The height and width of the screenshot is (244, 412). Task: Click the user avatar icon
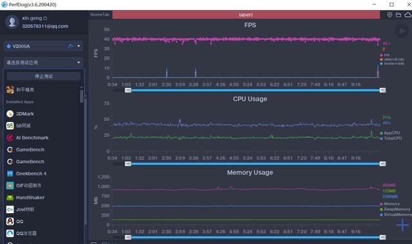click(x=12, y=22)
